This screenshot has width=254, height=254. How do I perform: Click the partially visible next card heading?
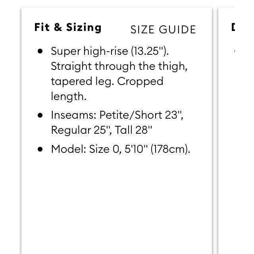click(233, 27)
